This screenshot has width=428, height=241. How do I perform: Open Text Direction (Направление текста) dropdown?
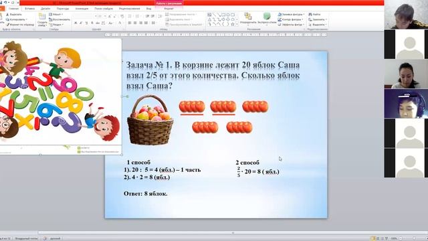181,14
